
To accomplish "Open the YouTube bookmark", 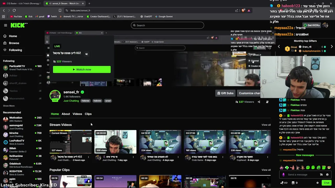I will (16, 16).
